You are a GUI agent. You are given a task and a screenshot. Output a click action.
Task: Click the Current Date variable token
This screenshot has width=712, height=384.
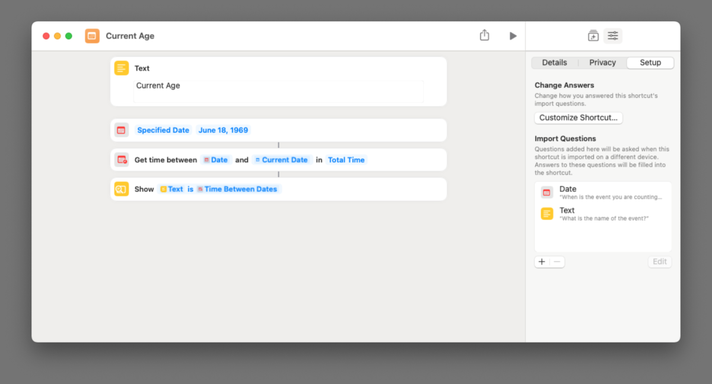click(281, 160)
